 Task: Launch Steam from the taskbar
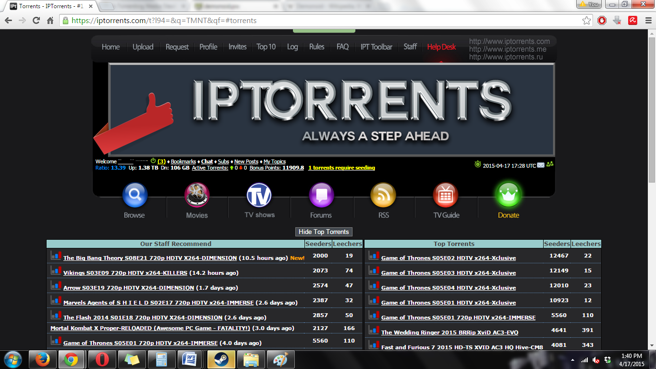[x=221, y=359]
